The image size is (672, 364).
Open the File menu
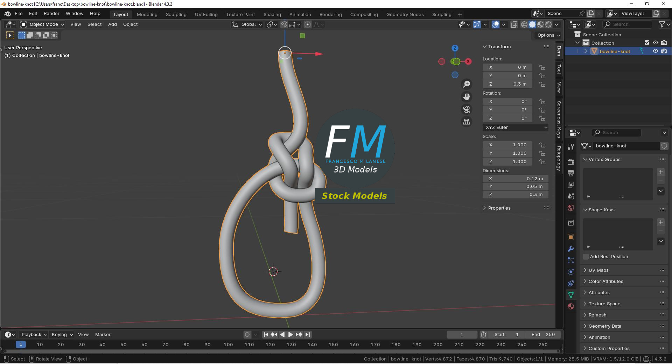coord(19,14)
